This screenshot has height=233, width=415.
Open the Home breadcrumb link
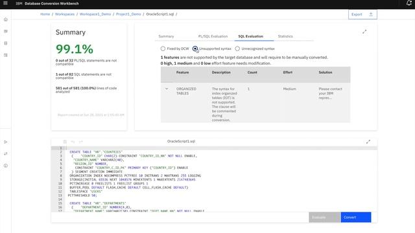point(45,14)
